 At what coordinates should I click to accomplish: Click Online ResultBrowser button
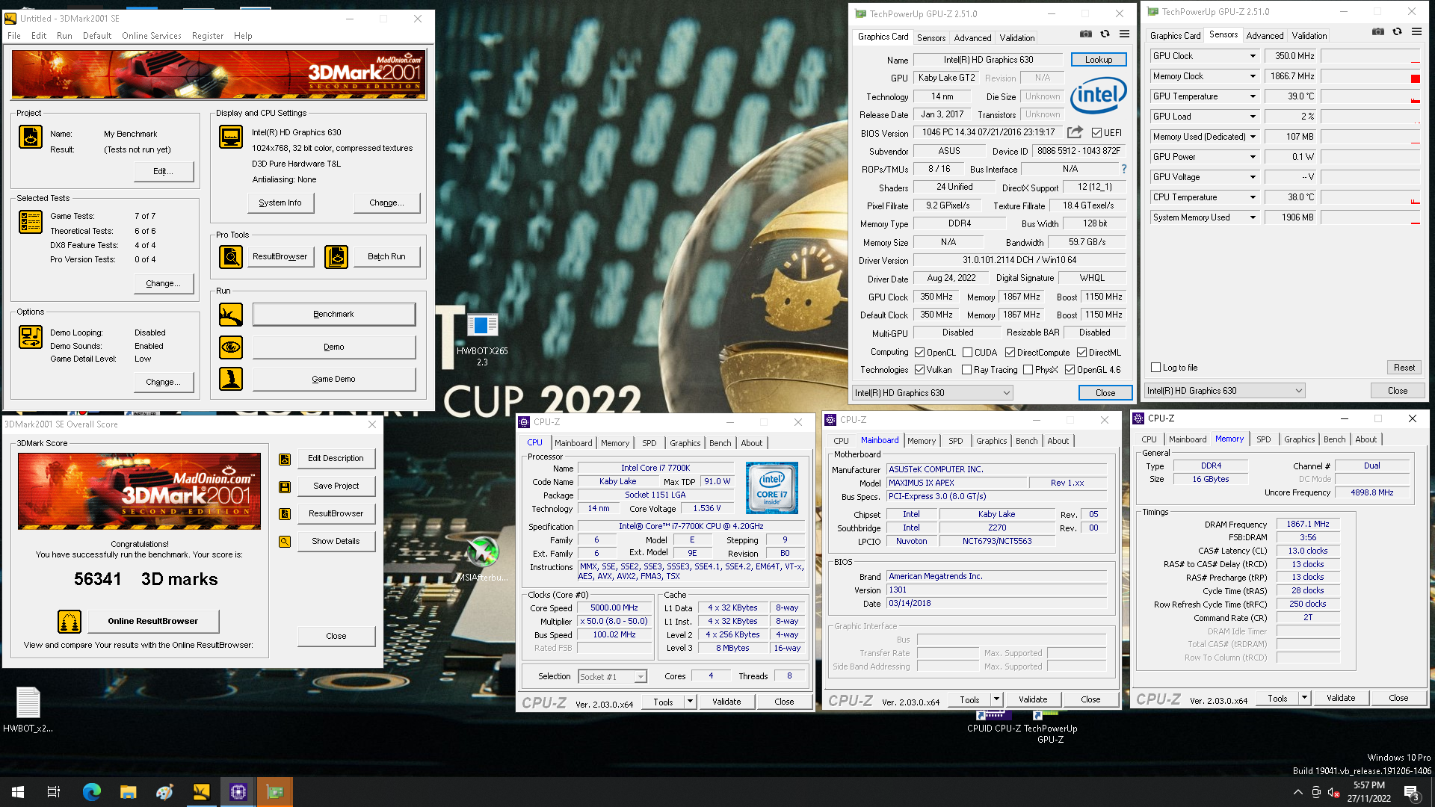click(153, 621)
